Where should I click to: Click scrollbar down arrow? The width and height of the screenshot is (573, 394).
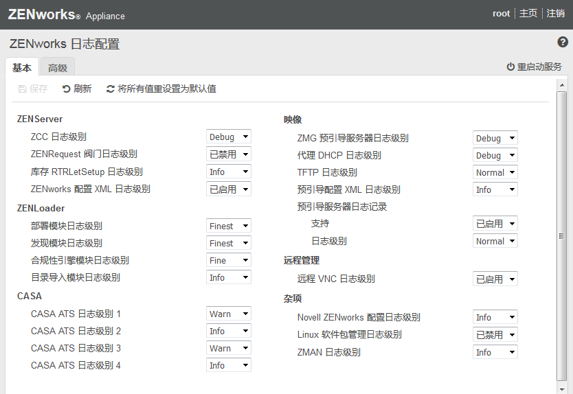(x=562, y=389)
